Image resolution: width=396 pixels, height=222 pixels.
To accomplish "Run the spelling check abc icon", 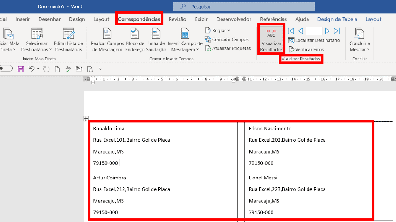I will [68, 69].
